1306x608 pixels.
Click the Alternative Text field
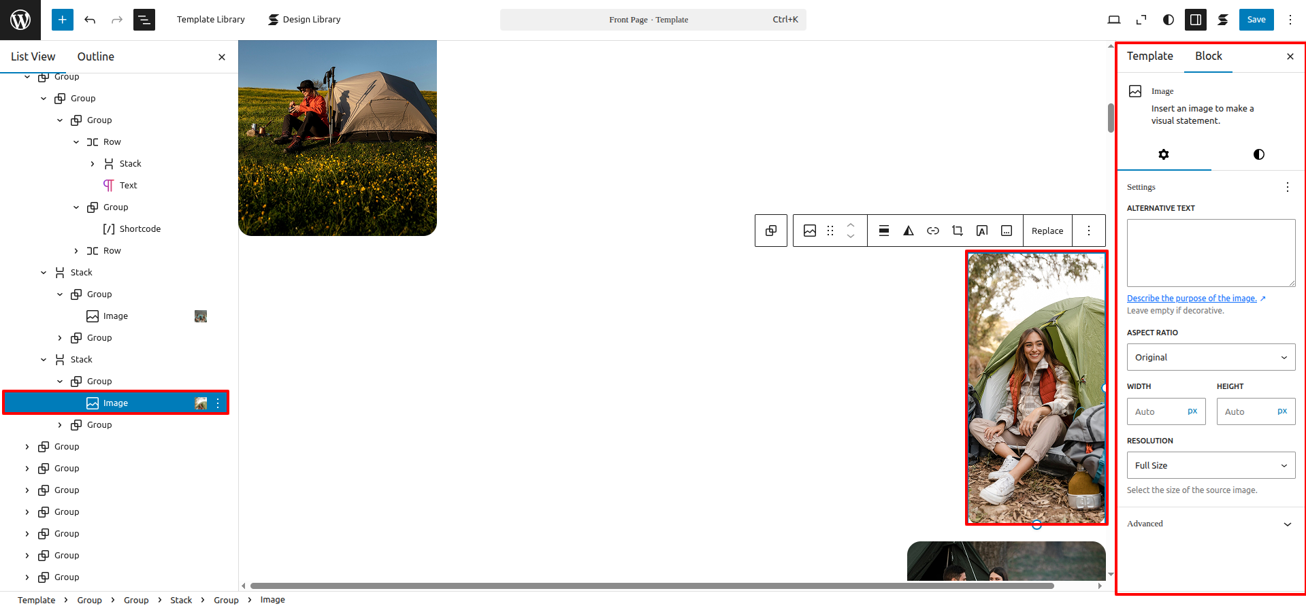pos(1210,253)
